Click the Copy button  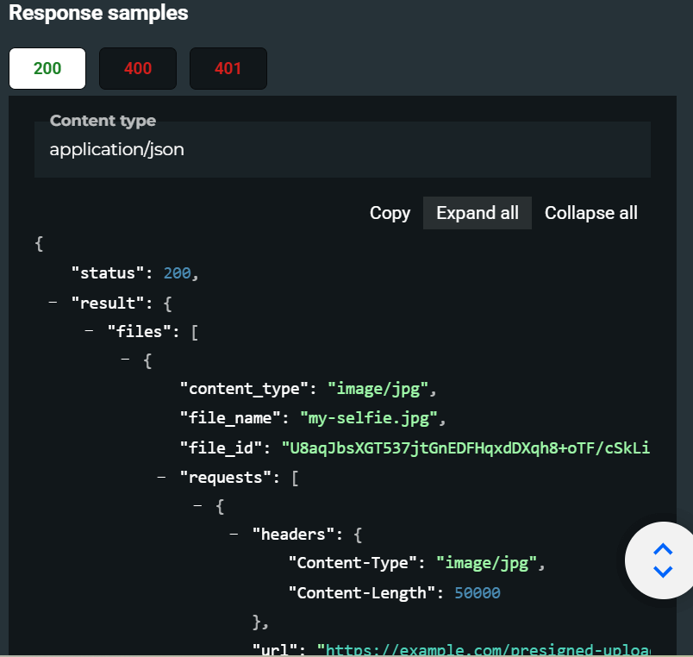pos(390,213)
